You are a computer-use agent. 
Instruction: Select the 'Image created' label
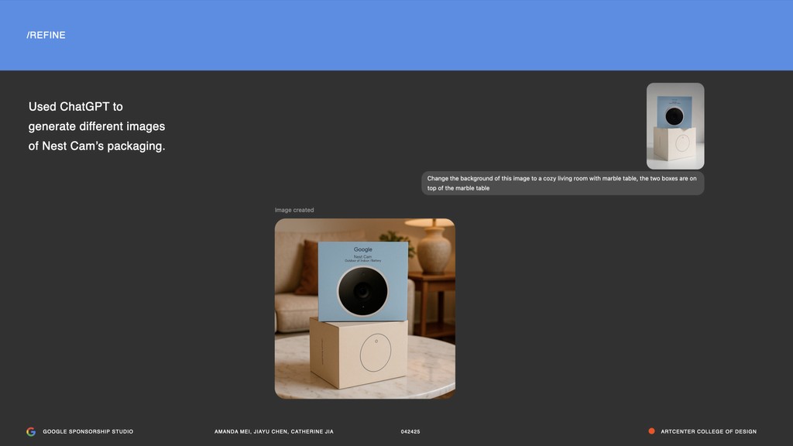point(294,210)
